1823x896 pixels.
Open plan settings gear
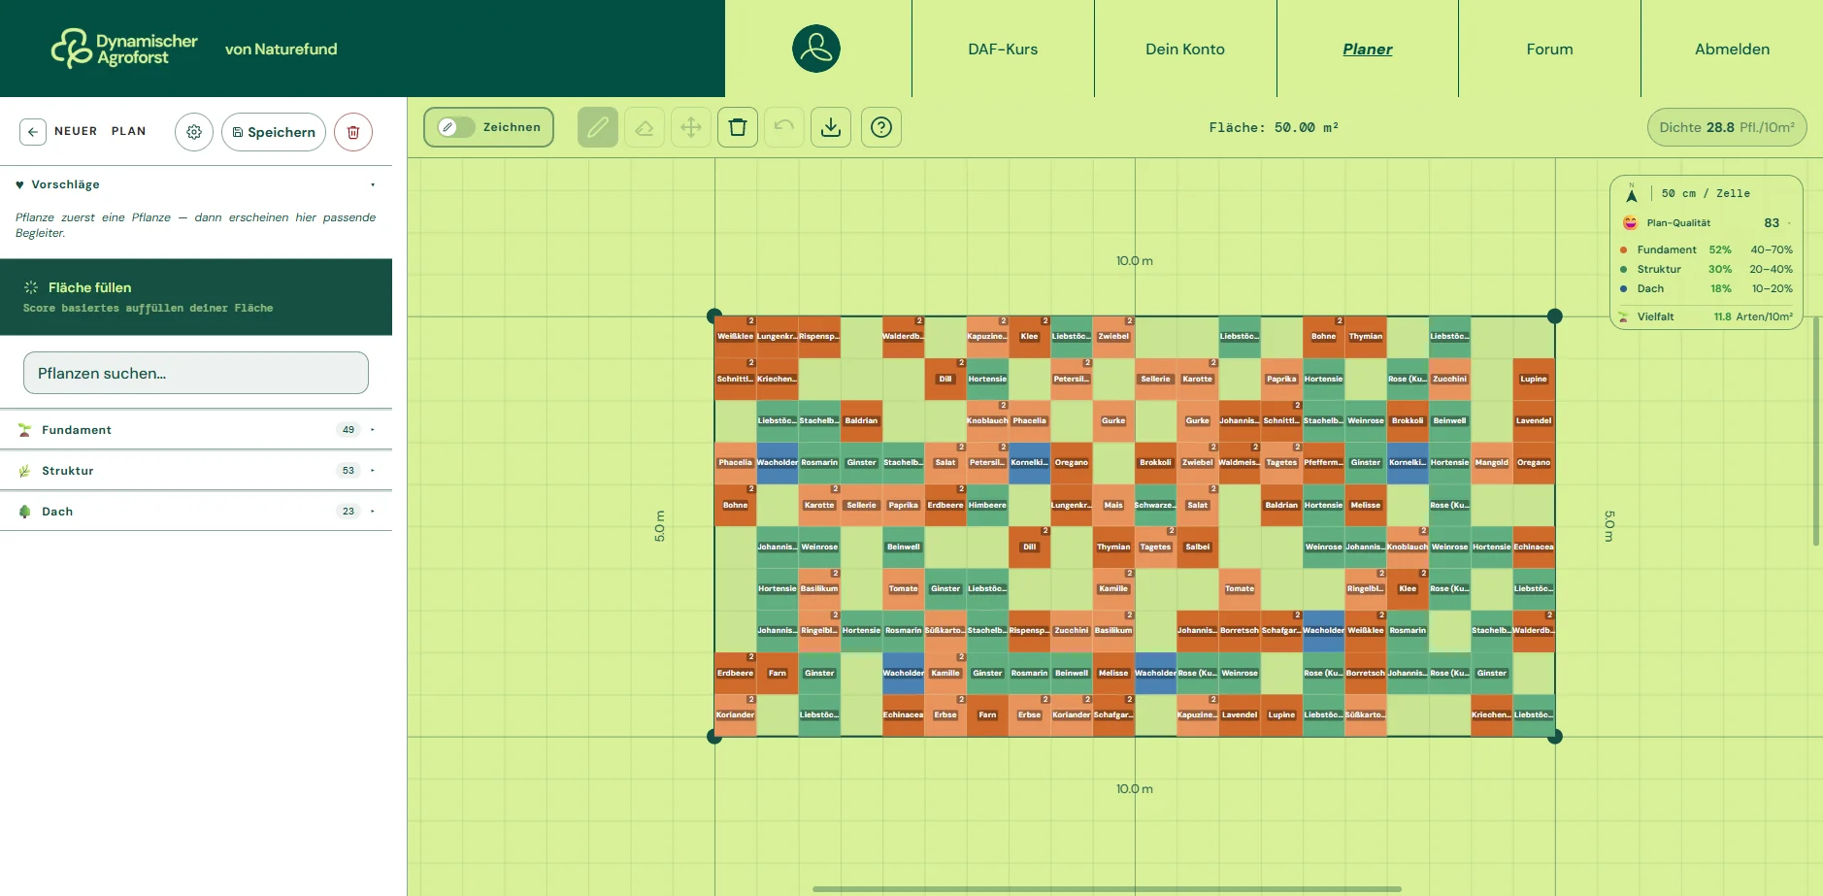click(x=194, y=132)
